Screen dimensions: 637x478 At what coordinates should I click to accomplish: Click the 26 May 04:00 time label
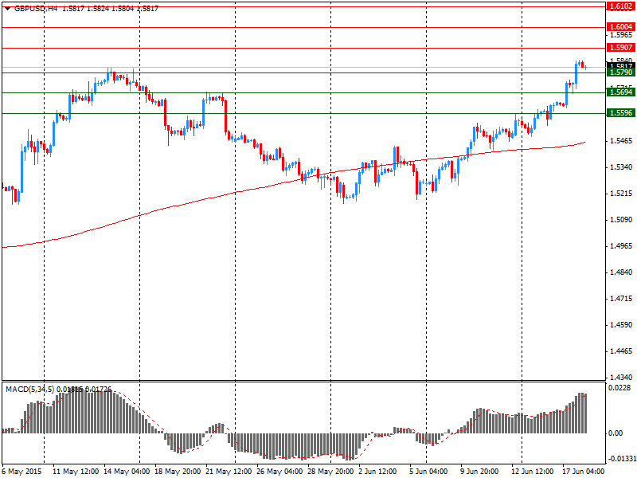coord(279,472)
